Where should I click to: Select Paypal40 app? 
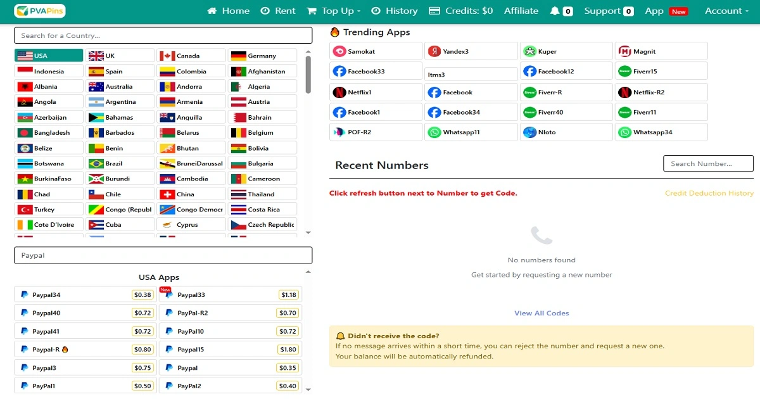pyautogui.click(x=85, y=313)
